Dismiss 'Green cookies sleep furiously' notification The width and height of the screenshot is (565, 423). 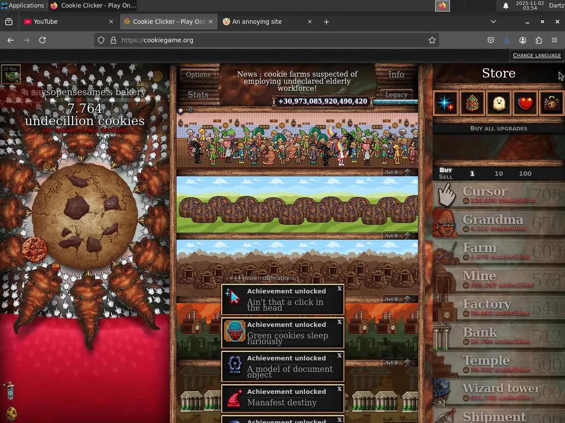(x=339, y=322)
